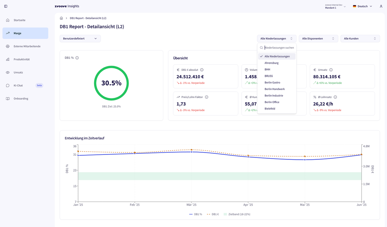The image size is (387, 227).
Task: Click info icon next to DB1 %
Action: click(77, 58)
